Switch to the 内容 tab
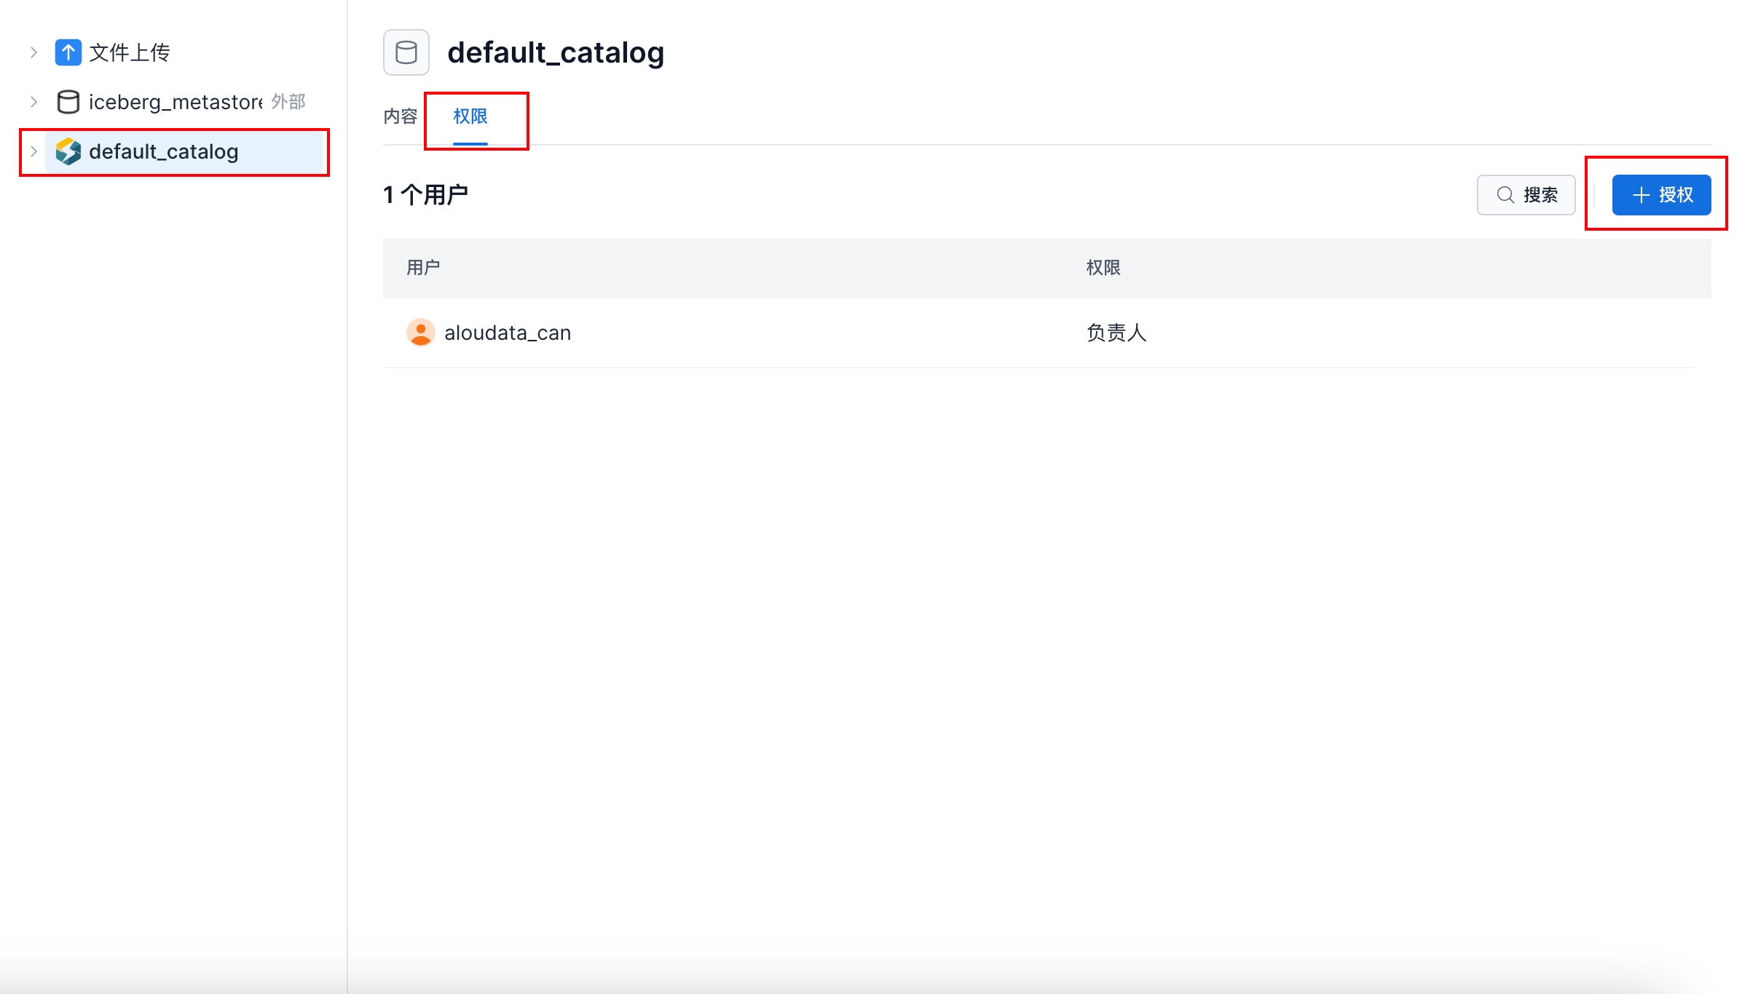Screen dimensions: 1742x994 click(400, 116)
